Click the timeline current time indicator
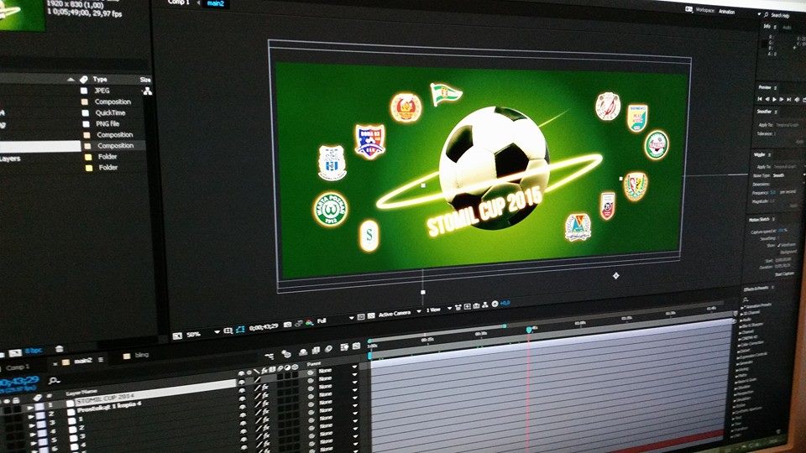 pyautogui.click(x=529, y=329)
